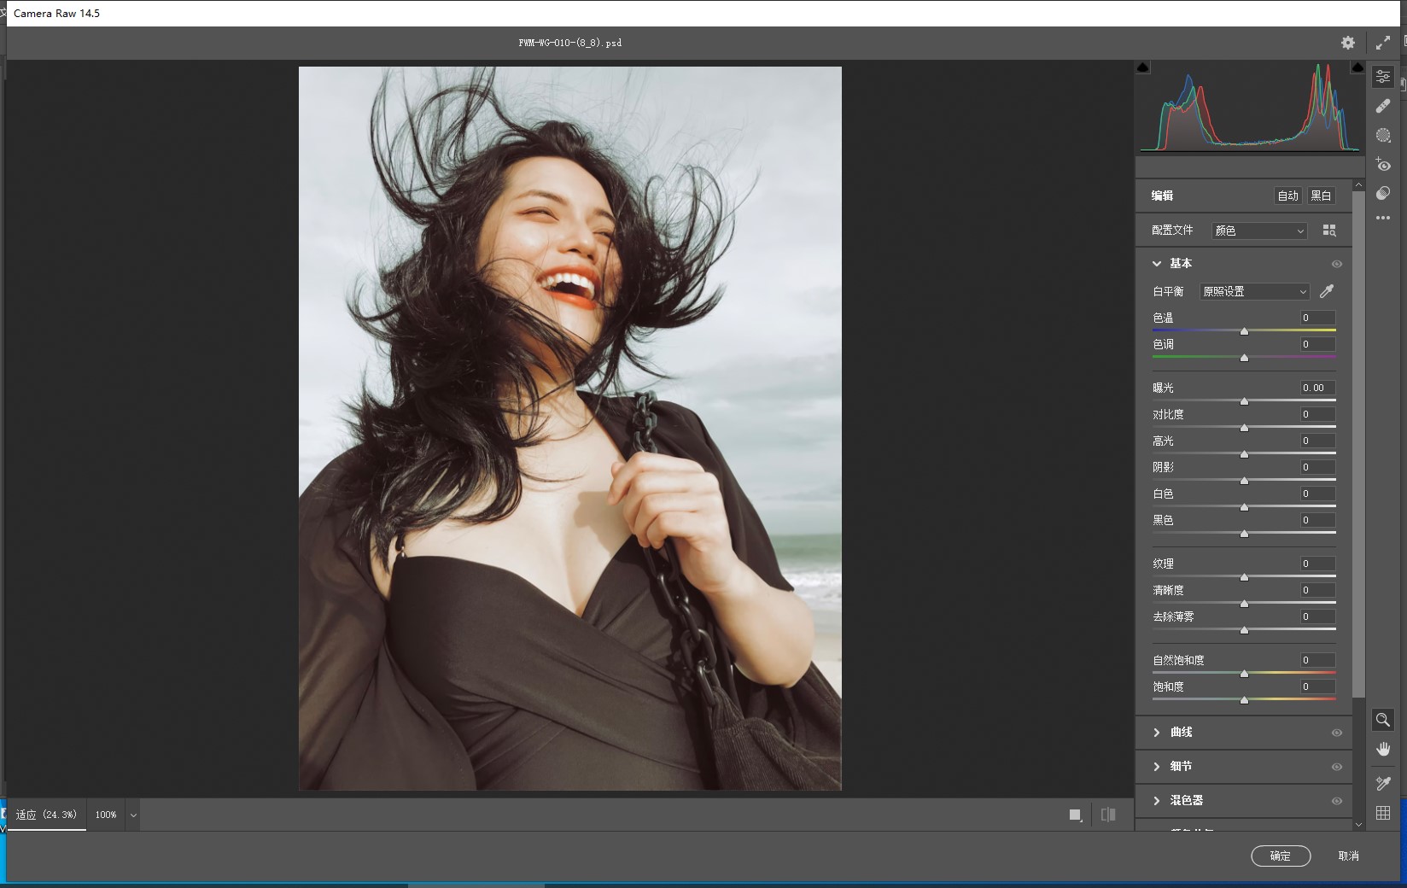
Task: Click the 自动 auto adjust button
Action: click(1287, 196)
